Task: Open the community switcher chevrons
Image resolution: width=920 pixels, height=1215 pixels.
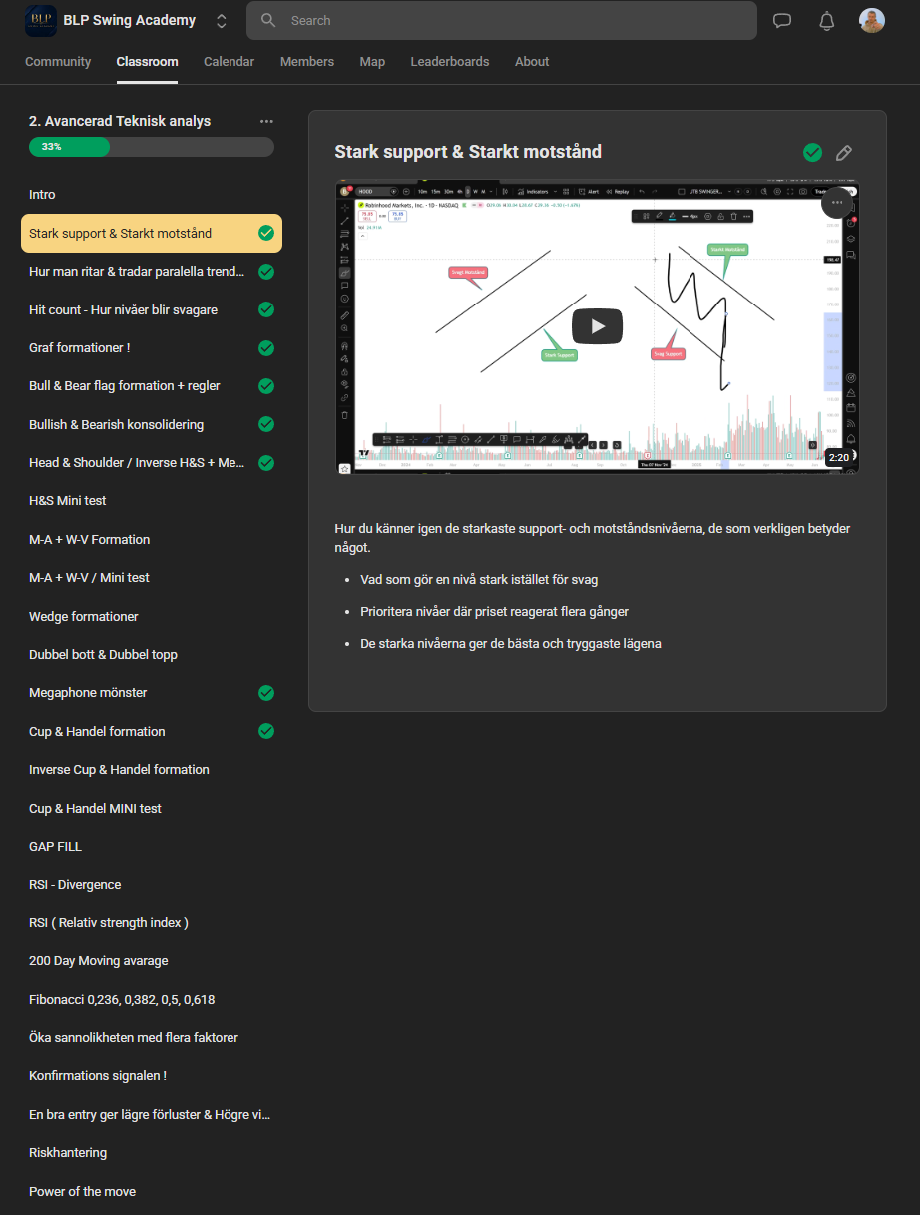Action: pyautogui.click(x=221, y=21)
